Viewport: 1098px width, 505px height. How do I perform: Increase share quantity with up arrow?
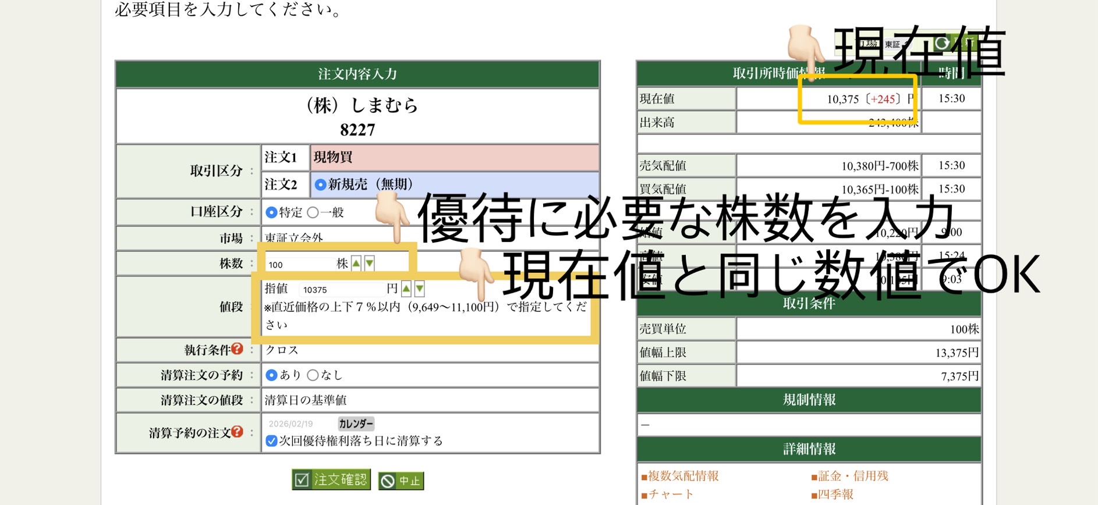coord(356,264)
